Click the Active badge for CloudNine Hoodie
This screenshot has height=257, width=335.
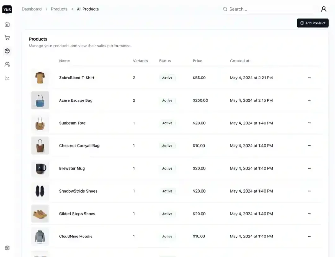click(x=167, y=236)
